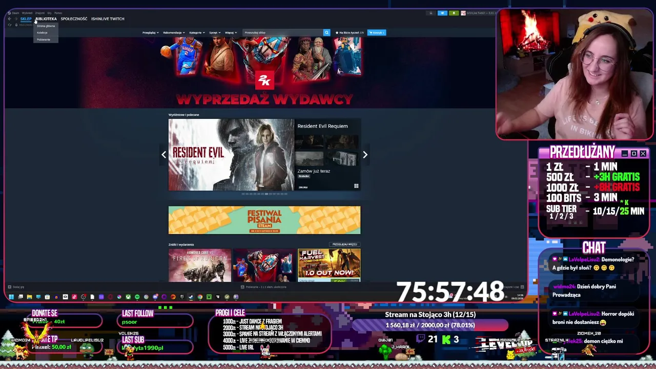Screen dimensions: 656x369
Task: Expand the Rekomendacje dropdown
Action: (174, 33)
